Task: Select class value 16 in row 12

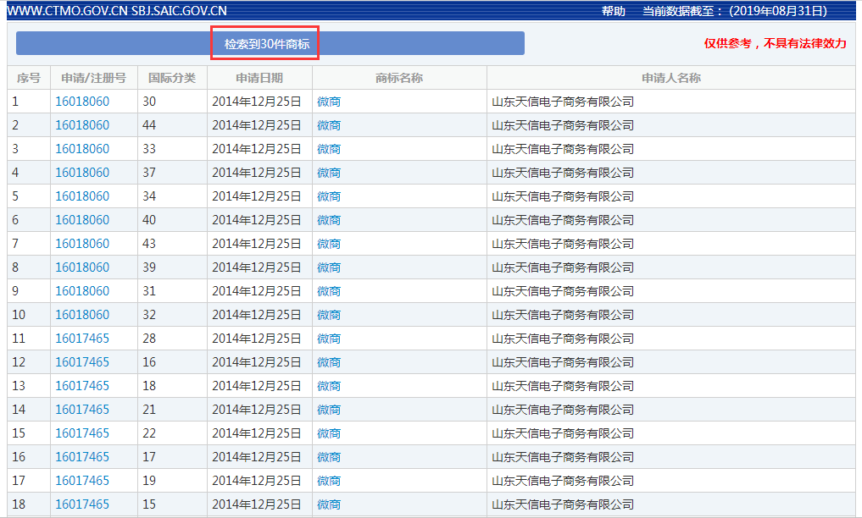Action: pyautogui.click(x=149, y=362)
